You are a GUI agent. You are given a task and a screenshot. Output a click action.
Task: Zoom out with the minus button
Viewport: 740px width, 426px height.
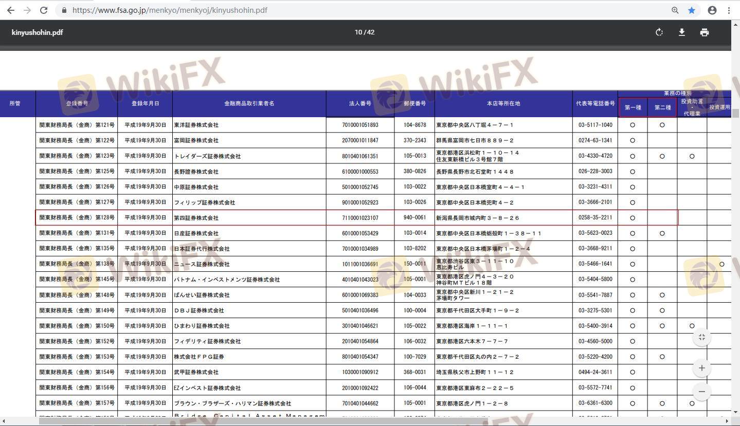click(x=702, y=392)
